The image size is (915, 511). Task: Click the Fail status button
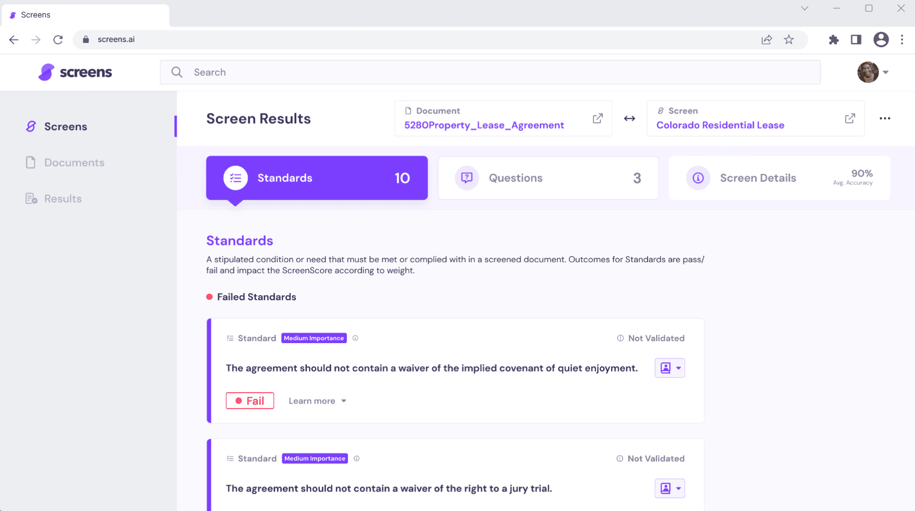(250, 400)
